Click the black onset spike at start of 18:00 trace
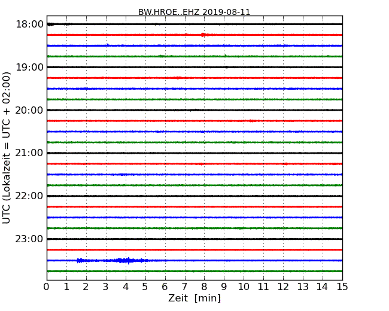The height and width of the screenshot is (311, 389). click(51, 24)
